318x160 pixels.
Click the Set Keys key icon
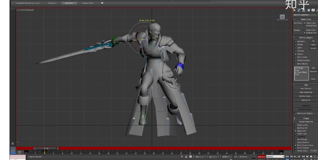[x=253, y=158]
